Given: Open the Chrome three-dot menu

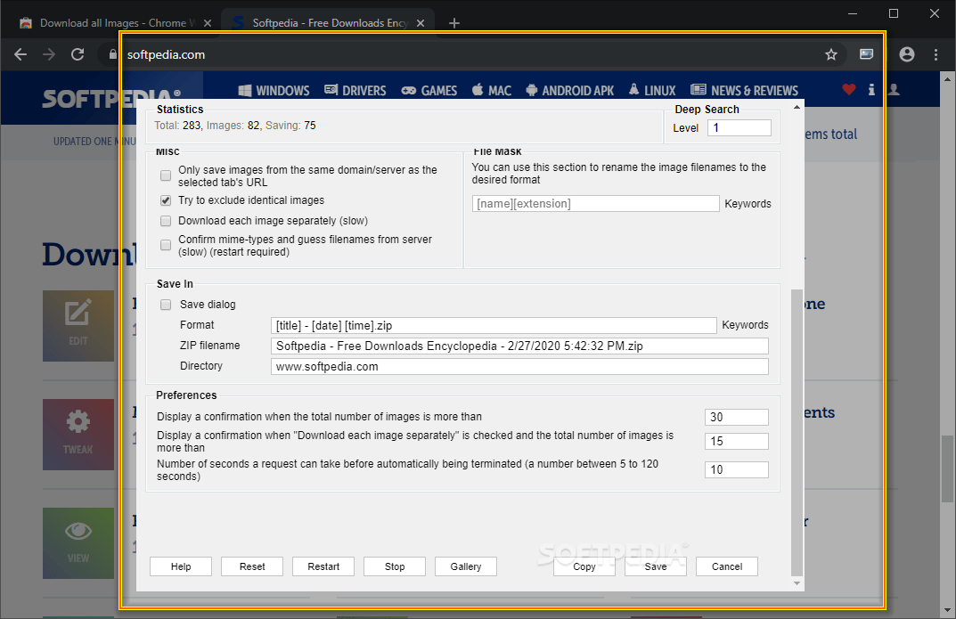Looking at the screenshot, I should point(936,54).
